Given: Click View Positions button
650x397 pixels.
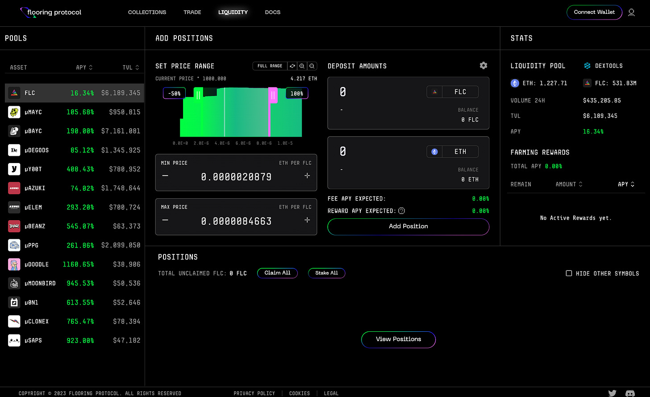Looking at the screenshot, I should (398, 339).
